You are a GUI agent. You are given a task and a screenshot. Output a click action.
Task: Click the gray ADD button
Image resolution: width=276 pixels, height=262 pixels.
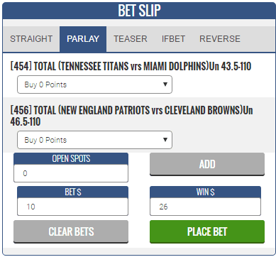click(207, 164)
